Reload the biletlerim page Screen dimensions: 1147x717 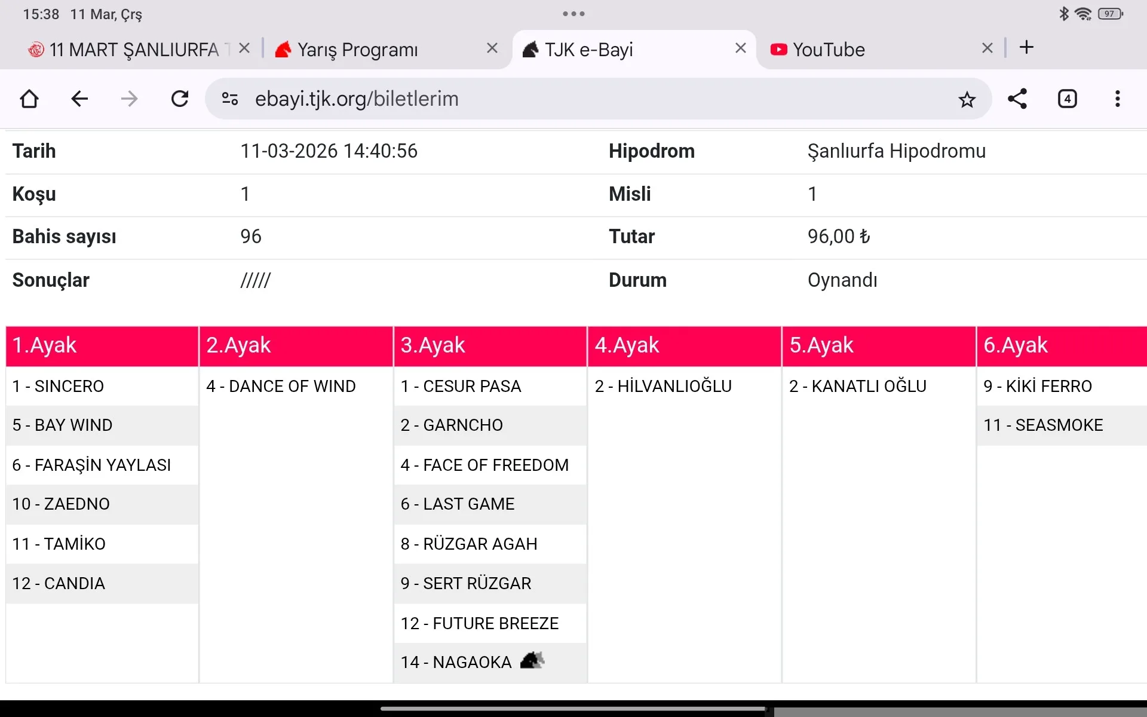[x=180, y=99]
